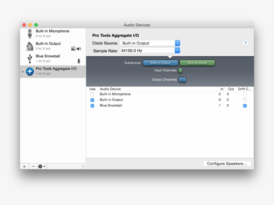This screenshot has width=274, height=205.
Task: Click the sidebar resize handle grip
Action: (x=83, y=166)
